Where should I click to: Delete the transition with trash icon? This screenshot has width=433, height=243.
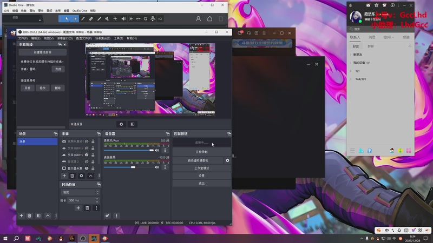click(x=87, y=208)
